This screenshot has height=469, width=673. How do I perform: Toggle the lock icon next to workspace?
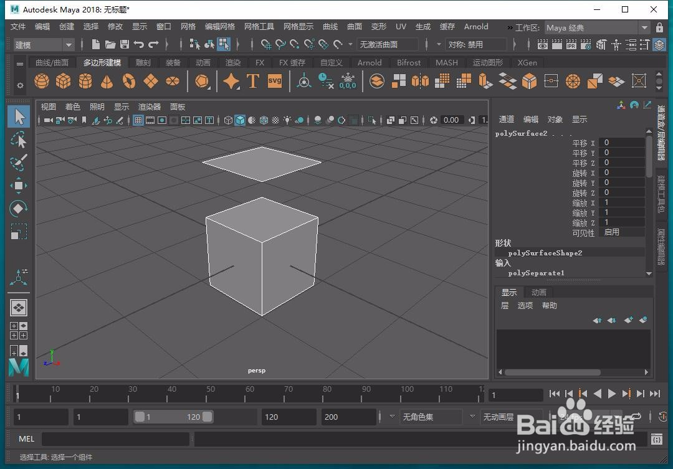point(659,27)
